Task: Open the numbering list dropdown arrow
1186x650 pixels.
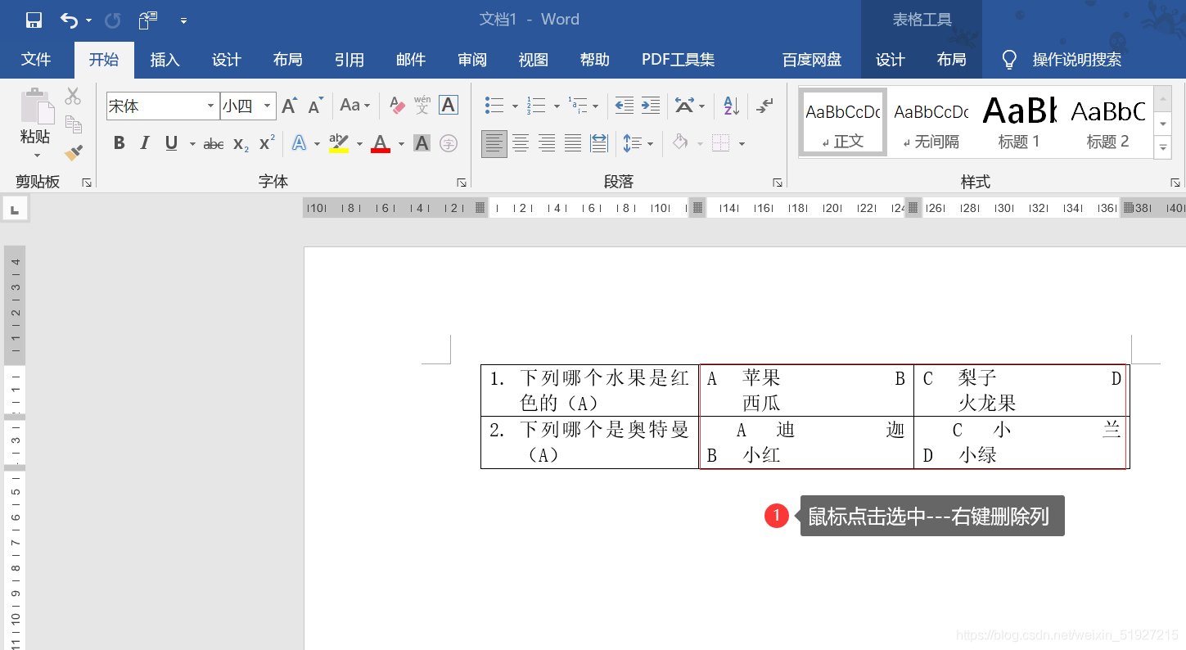Action: [557, 106]
